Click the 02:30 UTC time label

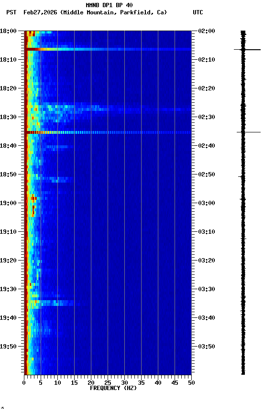coord(207,117)
